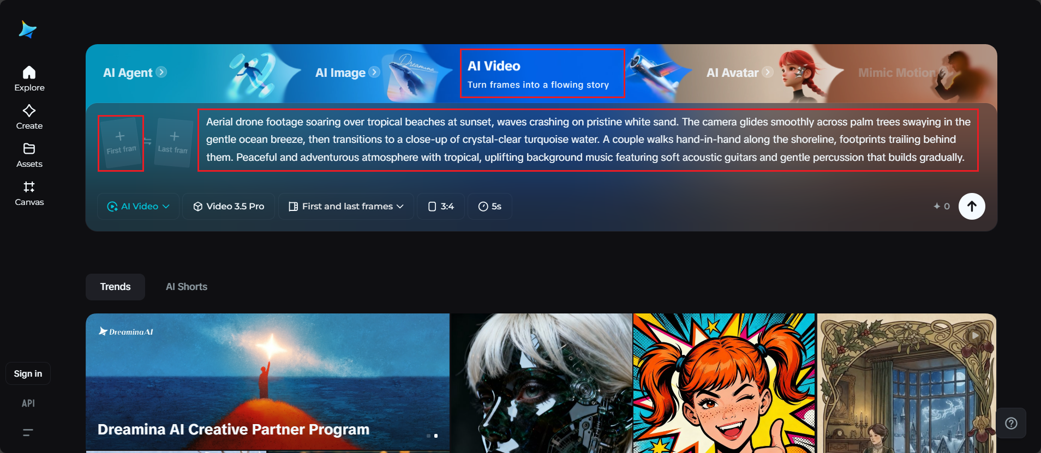Go to the Assets folder

click(x=29, y=155)
